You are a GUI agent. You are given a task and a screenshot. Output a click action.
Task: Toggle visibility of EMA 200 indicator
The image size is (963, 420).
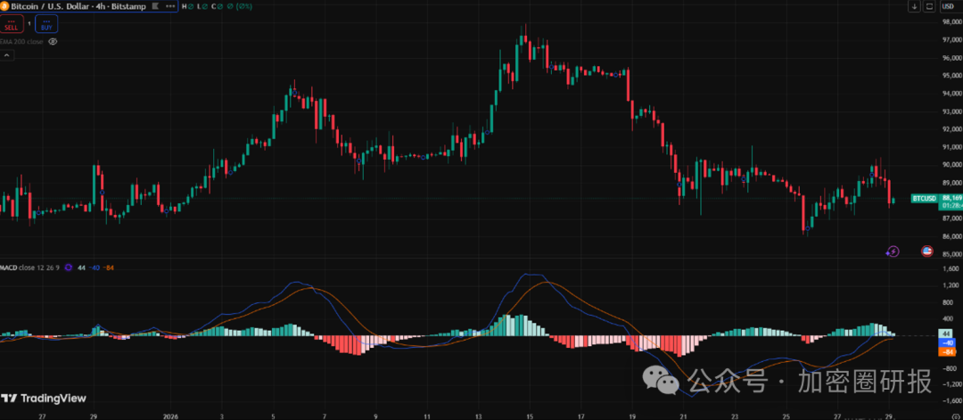(x=53, y=41)
